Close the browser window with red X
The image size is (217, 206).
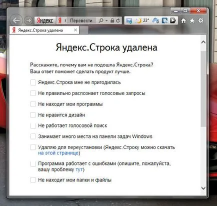tap(198, 11)
